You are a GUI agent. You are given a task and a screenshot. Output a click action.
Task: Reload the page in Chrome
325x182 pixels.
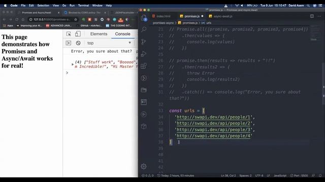17,19
